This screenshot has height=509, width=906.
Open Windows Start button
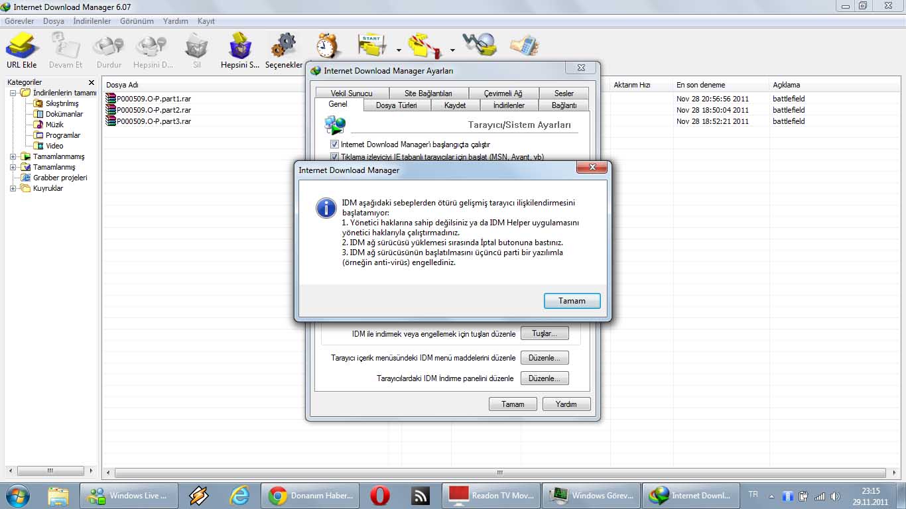pyautogui.click(x=18, y=496)
